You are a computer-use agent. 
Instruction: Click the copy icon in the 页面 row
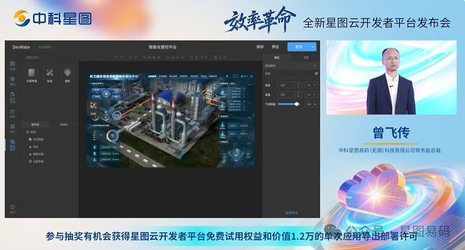tap(316, 73)
